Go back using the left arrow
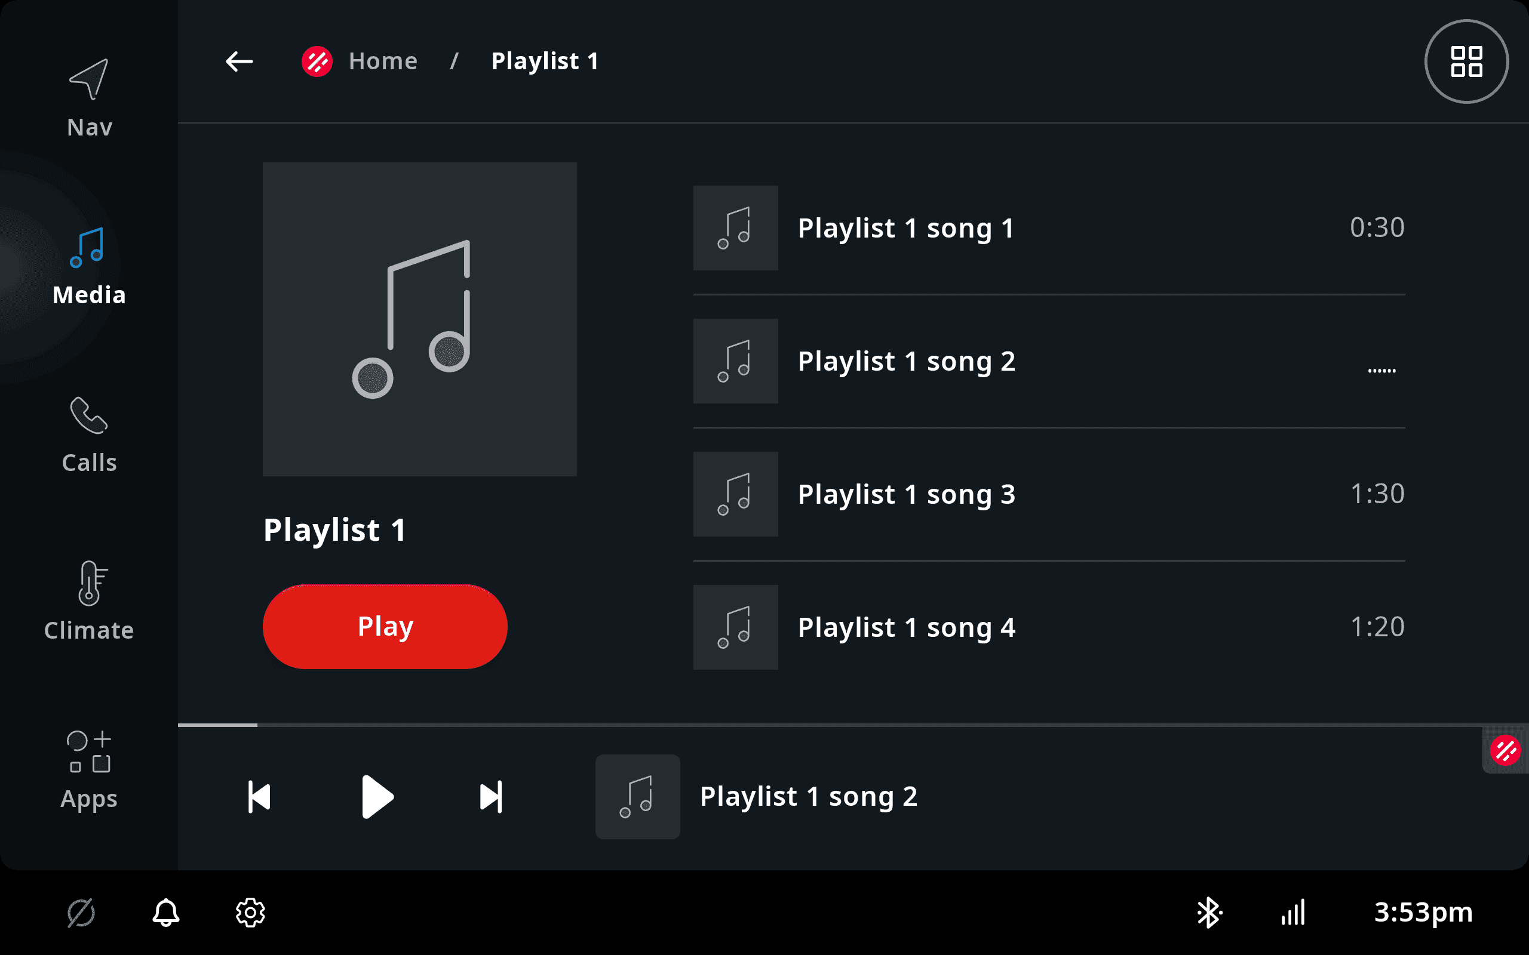 click(239, 61)
